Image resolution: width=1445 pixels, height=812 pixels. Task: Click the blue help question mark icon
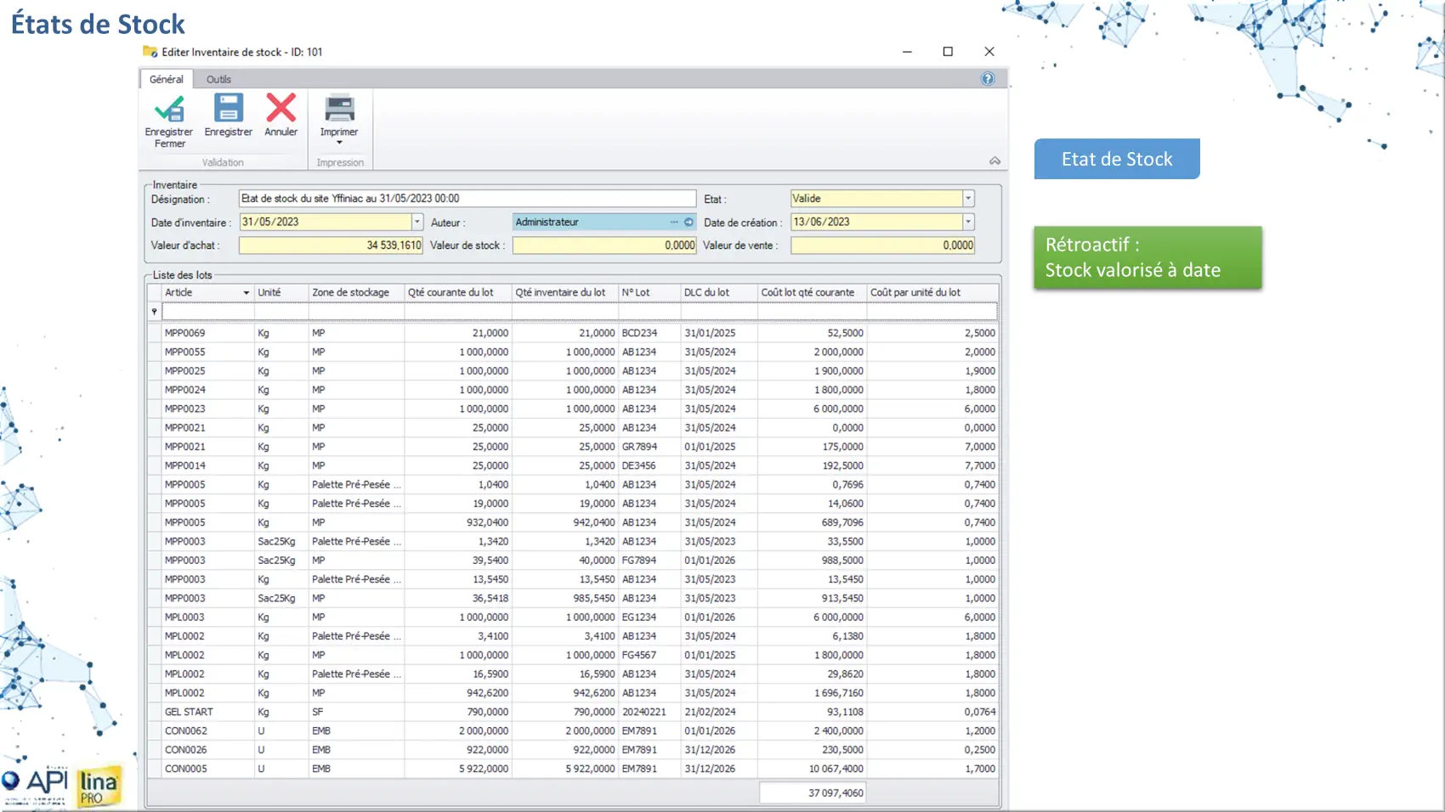[987, 79]
